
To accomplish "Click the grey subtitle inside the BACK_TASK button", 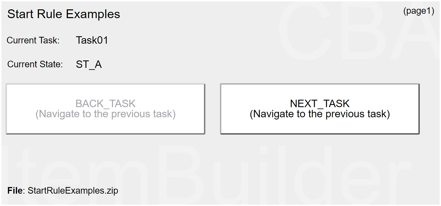I will pyautogui.click(x=105, y=114).
